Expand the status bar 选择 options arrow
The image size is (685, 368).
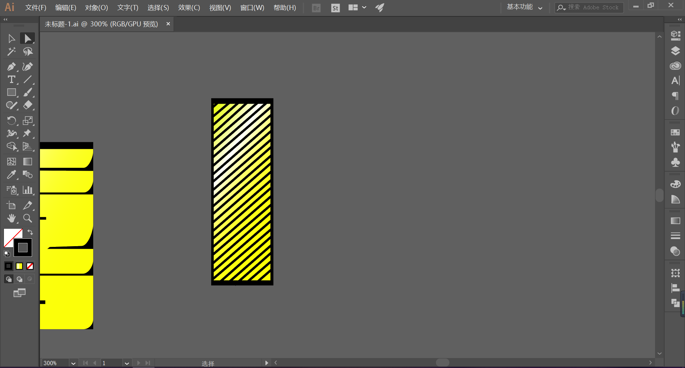[x=267, y=363]
